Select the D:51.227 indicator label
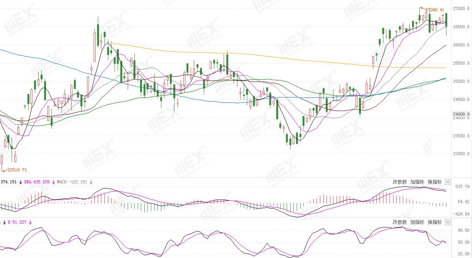472x258 pixels. (17, 222)
